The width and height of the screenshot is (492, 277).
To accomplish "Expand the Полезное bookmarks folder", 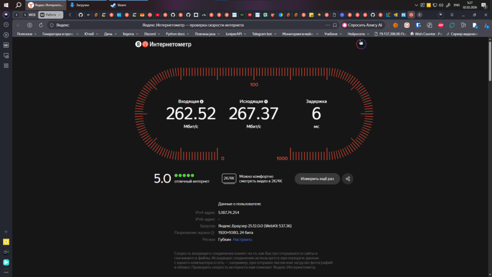I will pos(27,34).
